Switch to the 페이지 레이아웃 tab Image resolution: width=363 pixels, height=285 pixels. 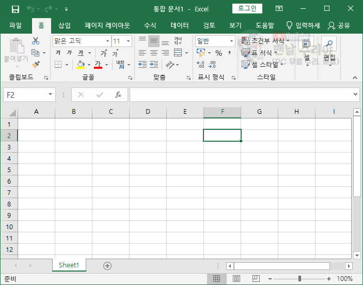click(x=107, y=25)
